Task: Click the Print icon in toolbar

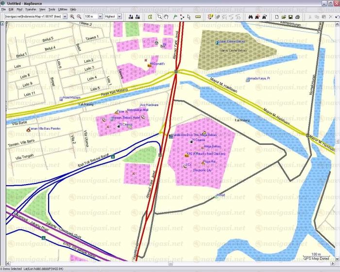Action: tap(297, 17)
